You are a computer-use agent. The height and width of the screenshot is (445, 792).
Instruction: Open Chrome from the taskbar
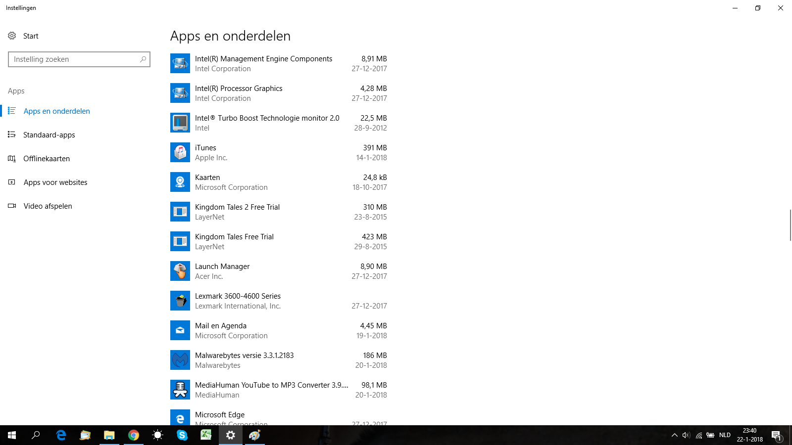pos(134,435)
